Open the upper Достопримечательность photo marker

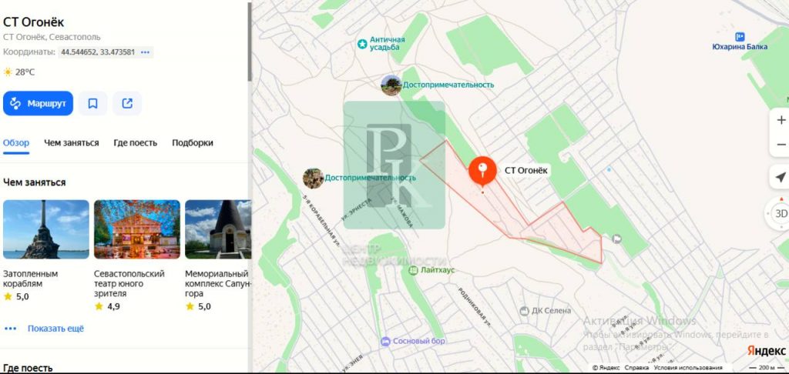[391, 85]
